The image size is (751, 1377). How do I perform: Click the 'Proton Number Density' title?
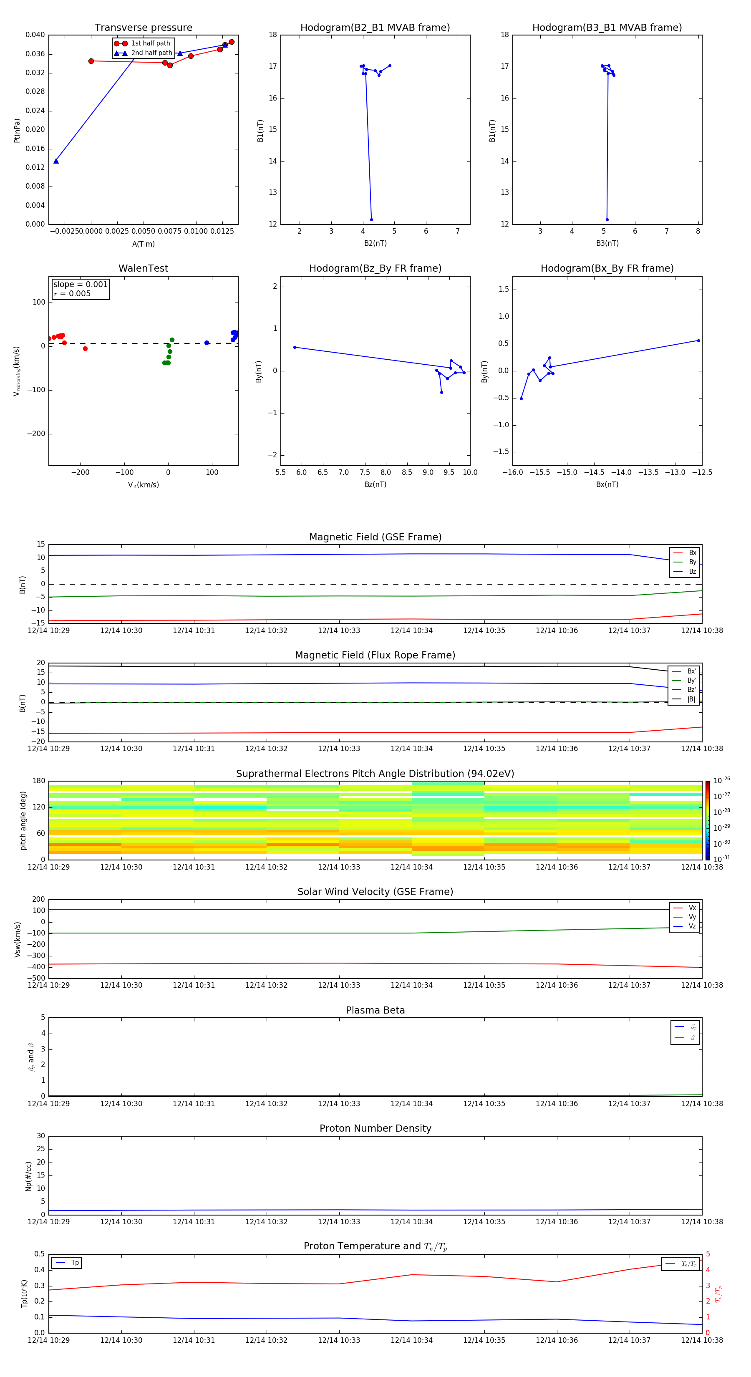click(375, 1128)
